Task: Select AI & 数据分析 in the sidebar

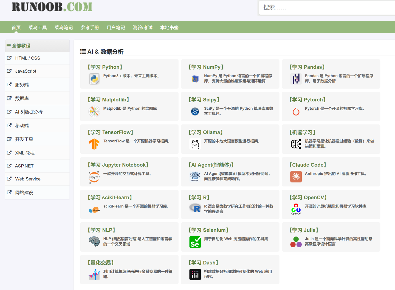Action: click(x=37, y=112)
